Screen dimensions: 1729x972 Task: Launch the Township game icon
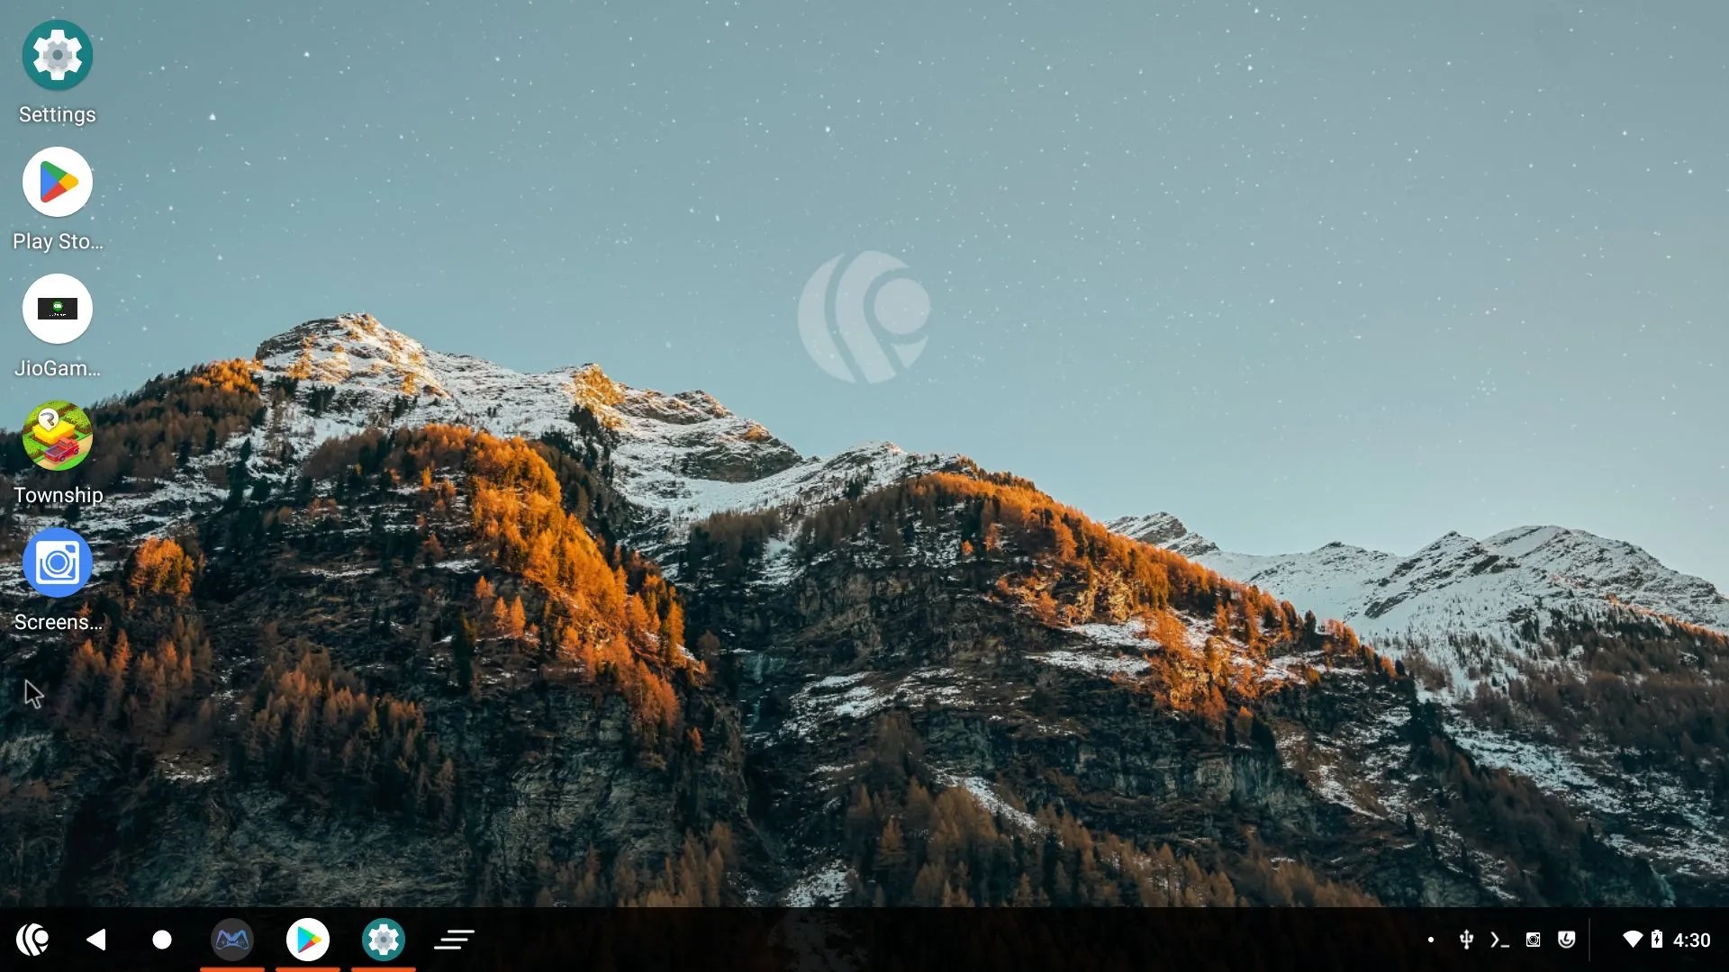[x=57, y=436]
